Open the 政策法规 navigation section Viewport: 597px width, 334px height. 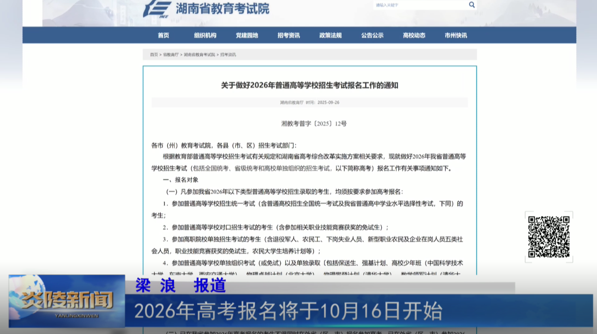click(329, 35)
